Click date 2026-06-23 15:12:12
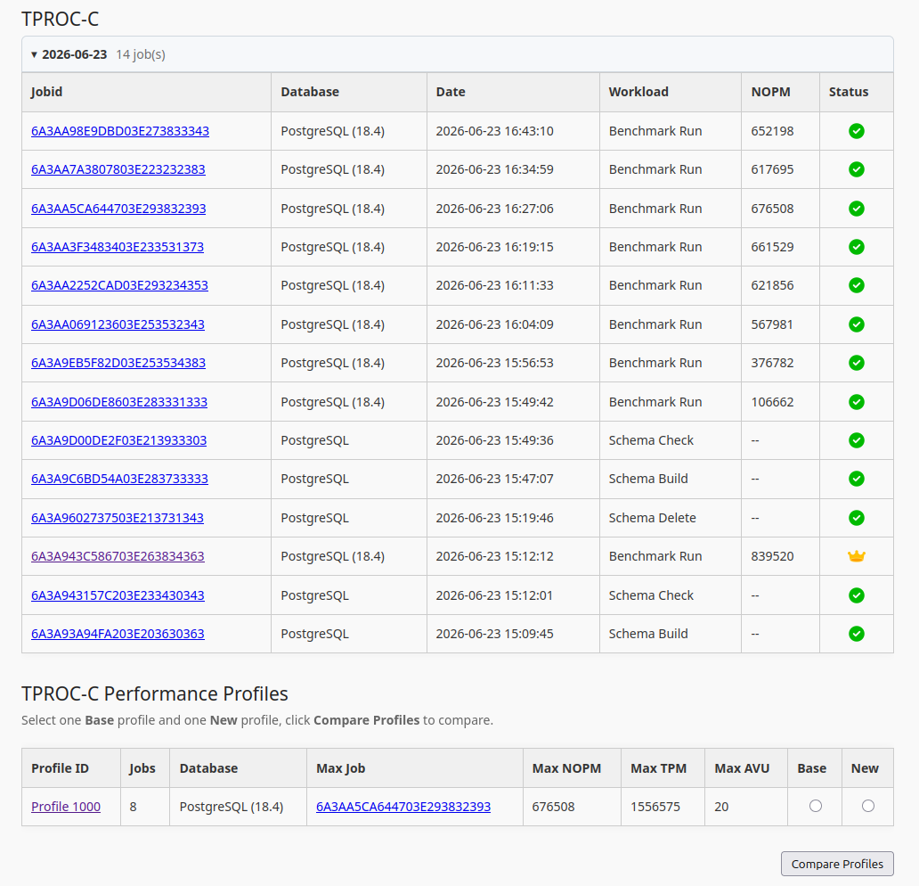The width and height of the screenshot is (919, 886). pyautogui.click(x=494, y=556)
